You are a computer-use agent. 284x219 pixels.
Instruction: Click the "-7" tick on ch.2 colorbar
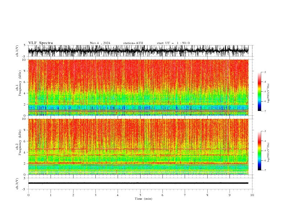tap(265, 170)
